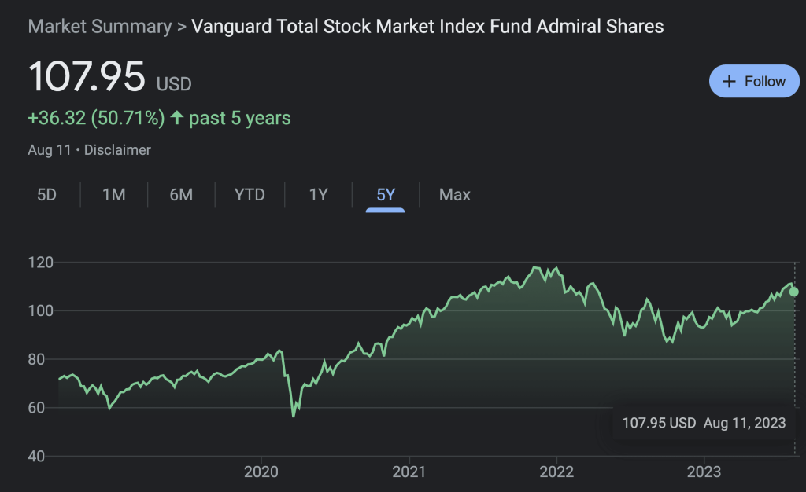Click the 2023 x-axis year label
This screenshot has width=806, height=492.
[x=704, y=472]
